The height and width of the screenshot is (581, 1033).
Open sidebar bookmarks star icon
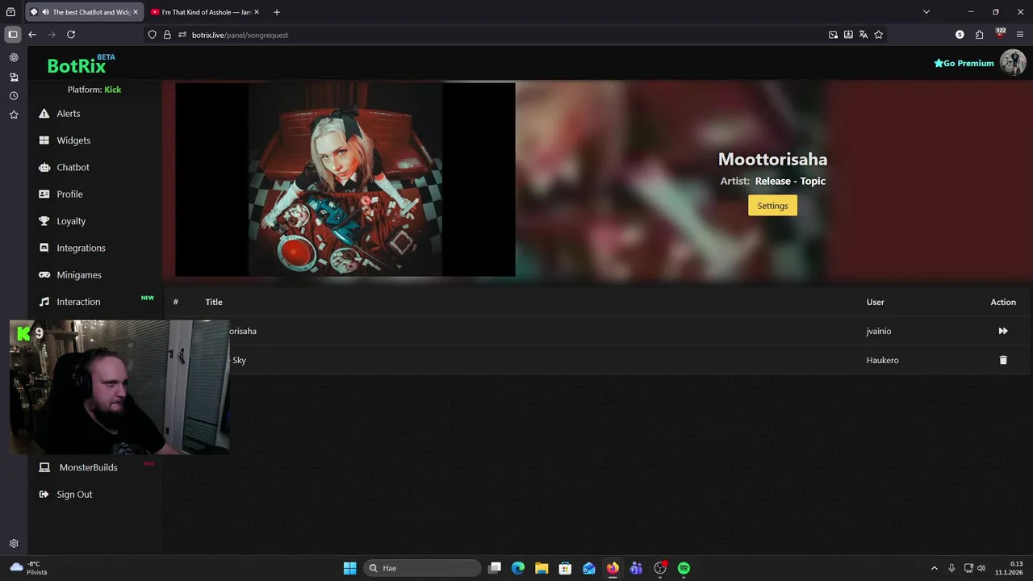14,115
